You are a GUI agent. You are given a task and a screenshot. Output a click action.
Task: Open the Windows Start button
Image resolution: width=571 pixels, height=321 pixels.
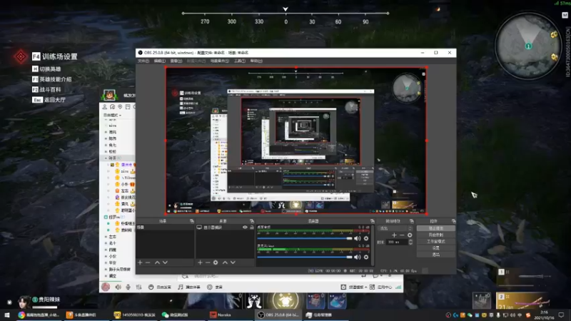click(6, 315)
